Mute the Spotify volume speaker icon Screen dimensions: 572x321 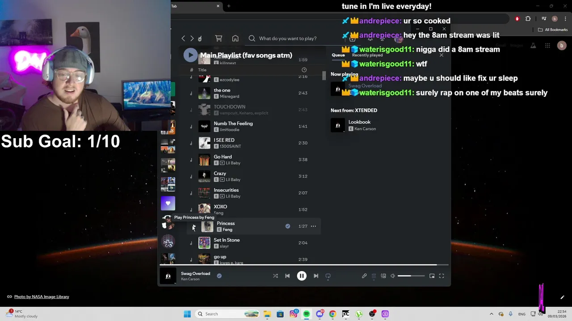coord(393,276)
